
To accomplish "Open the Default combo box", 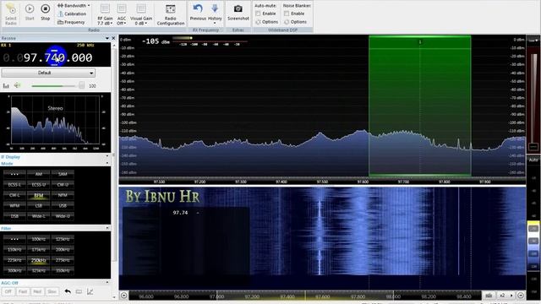I will (x=48, y=73).
